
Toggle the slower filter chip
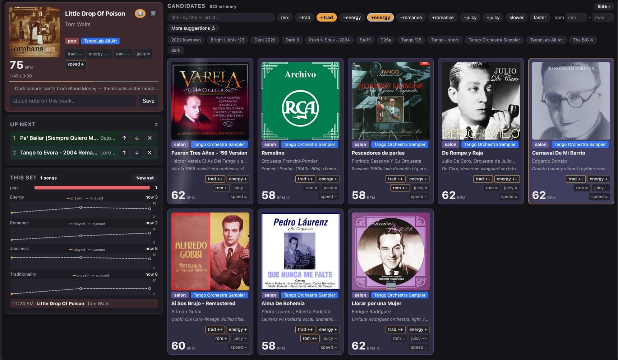pos(516,17)
